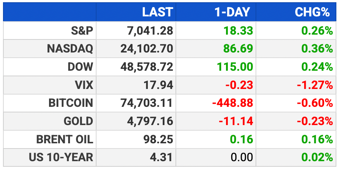Image resolution: width=339 pixels, height=169 pixels.
Task: Select the DOW row label
Action: [x=80, y=67]
